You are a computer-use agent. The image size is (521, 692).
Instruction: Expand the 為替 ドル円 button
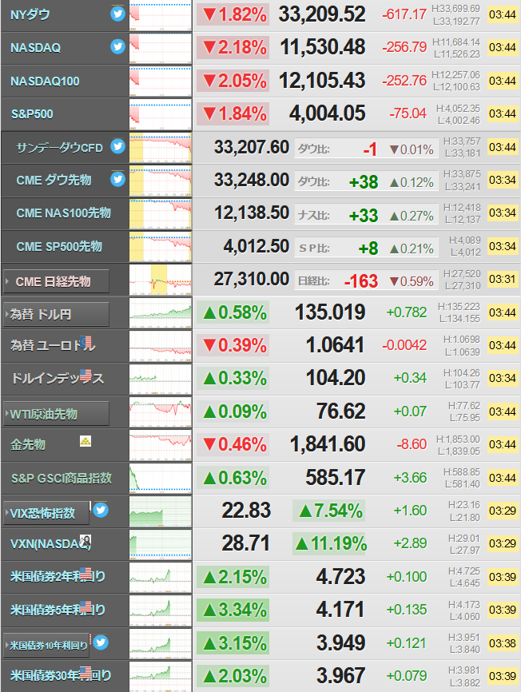(57, 314)
